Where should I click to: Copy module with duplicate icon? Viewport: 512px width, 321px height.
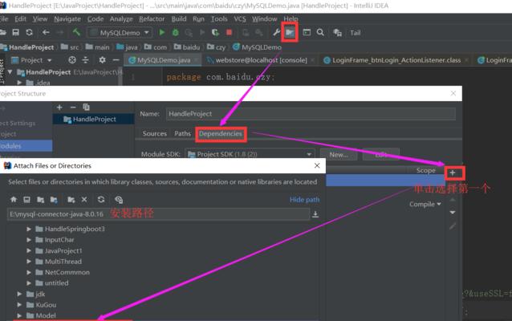click(86, 107)
